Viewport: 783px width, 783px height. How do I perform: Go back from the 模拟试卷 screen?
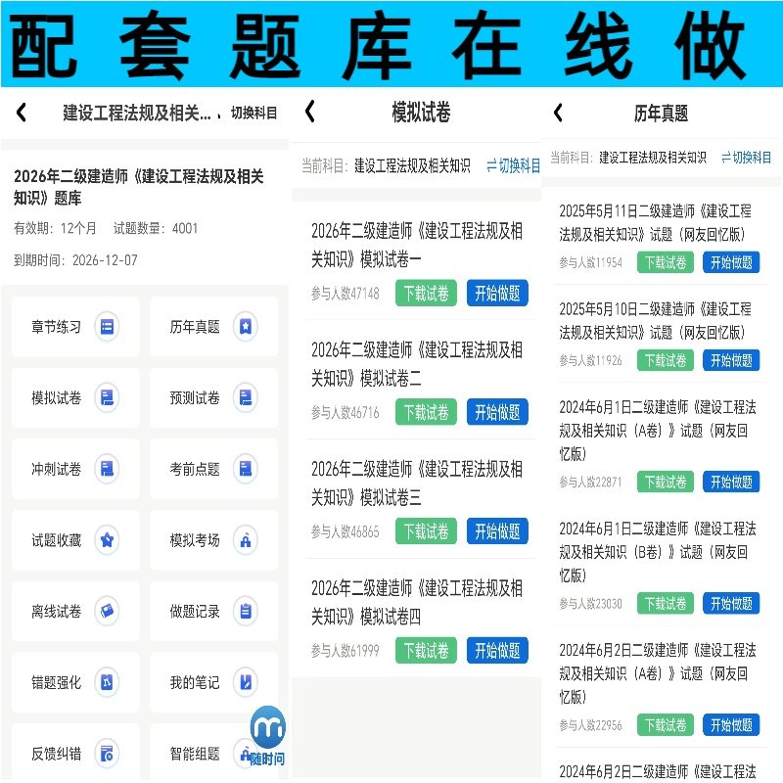[310, 111]
